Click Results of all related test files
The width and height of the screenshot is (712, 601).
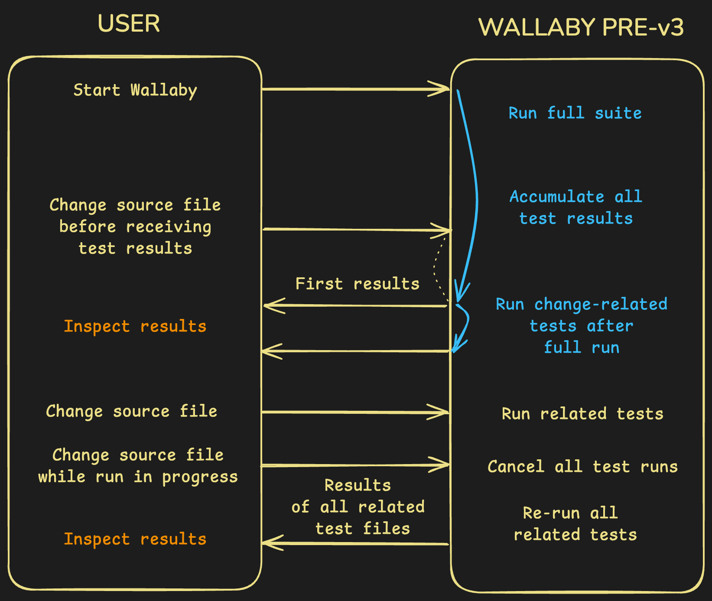point(358,507)
